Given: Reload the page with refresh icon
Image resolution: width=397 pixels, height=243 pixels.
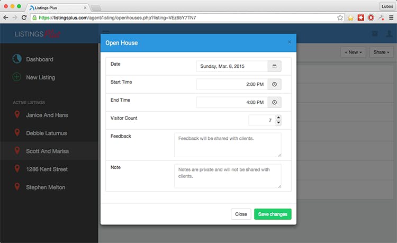Looking at the screenshot, I should tap(24, 17).
